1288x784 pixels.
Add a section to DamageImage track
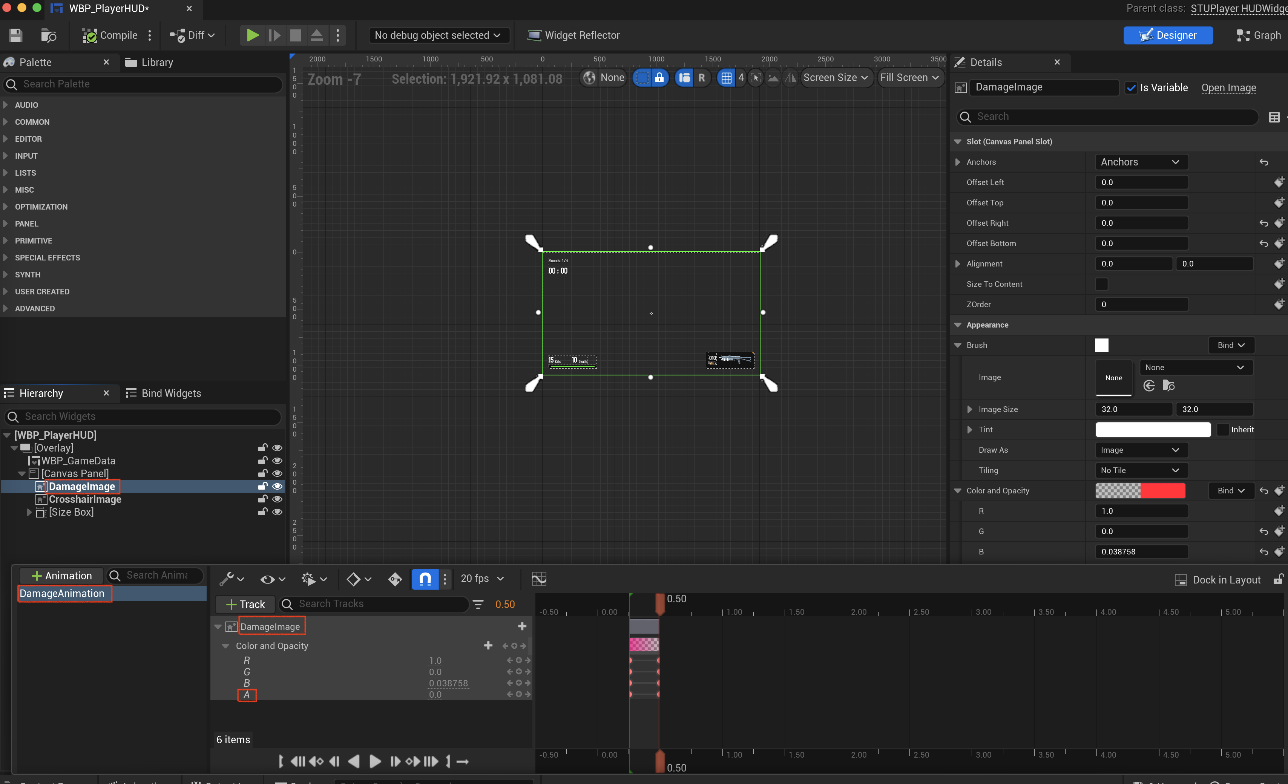pos(522,626)
